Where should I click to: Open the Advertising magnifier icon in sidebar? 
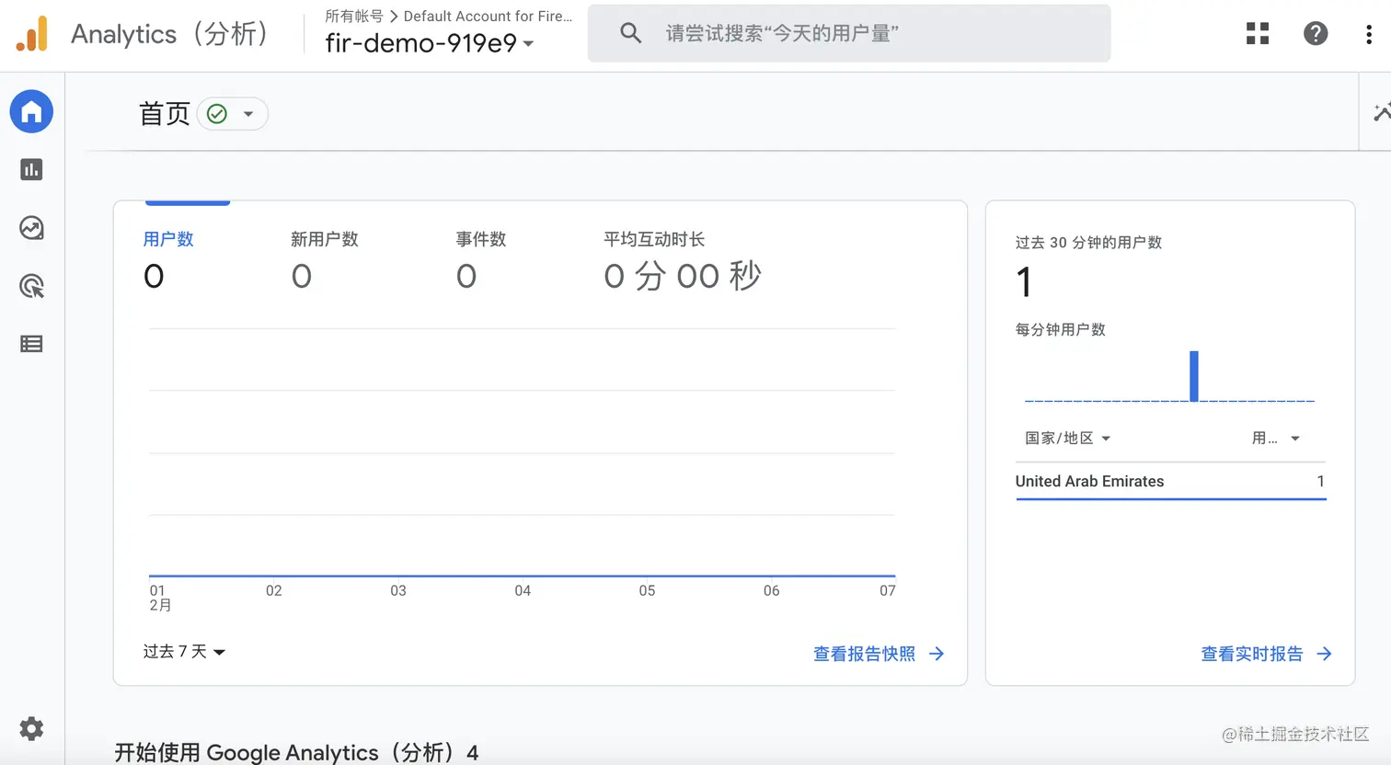31,286
